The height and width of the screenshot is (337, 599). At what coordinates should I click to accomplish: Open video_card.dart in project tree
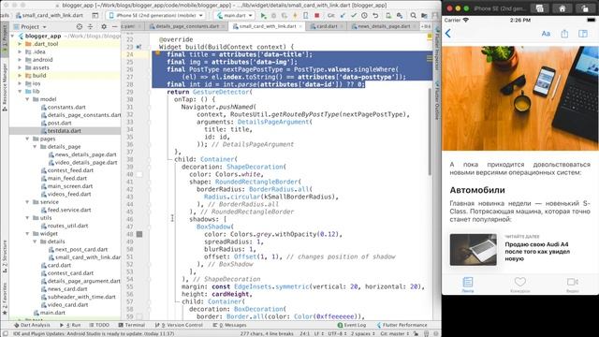pos(67,305)
